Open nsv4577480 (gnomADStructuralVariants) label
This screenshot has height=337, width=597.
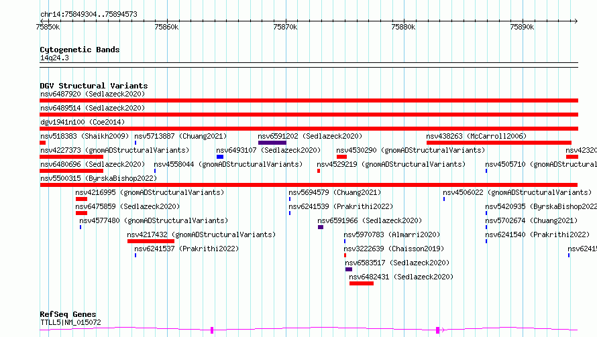click(x=154, y=220)
